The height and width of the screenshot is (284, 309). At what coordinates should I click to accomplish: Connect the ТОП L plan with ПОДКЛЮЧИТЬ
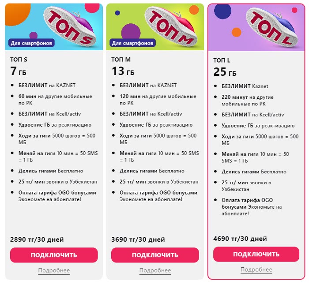(x=256, y=254)
